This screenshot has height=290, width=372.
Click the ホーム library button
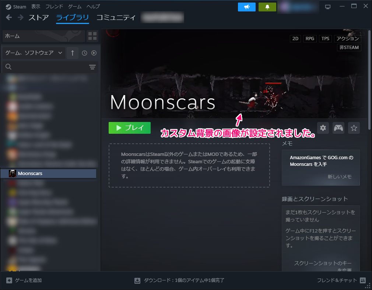(44, 36)
